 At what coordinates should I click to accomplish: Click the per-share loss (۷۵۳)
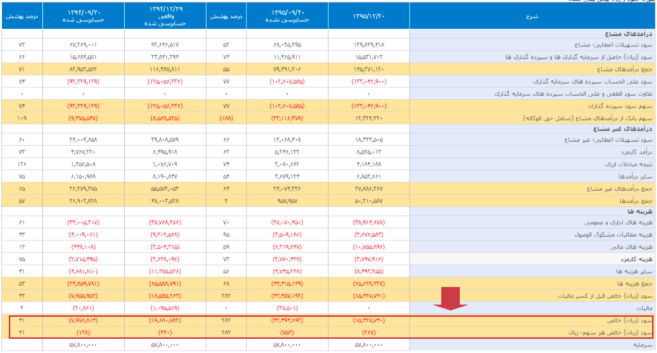[x=287, y=333]
